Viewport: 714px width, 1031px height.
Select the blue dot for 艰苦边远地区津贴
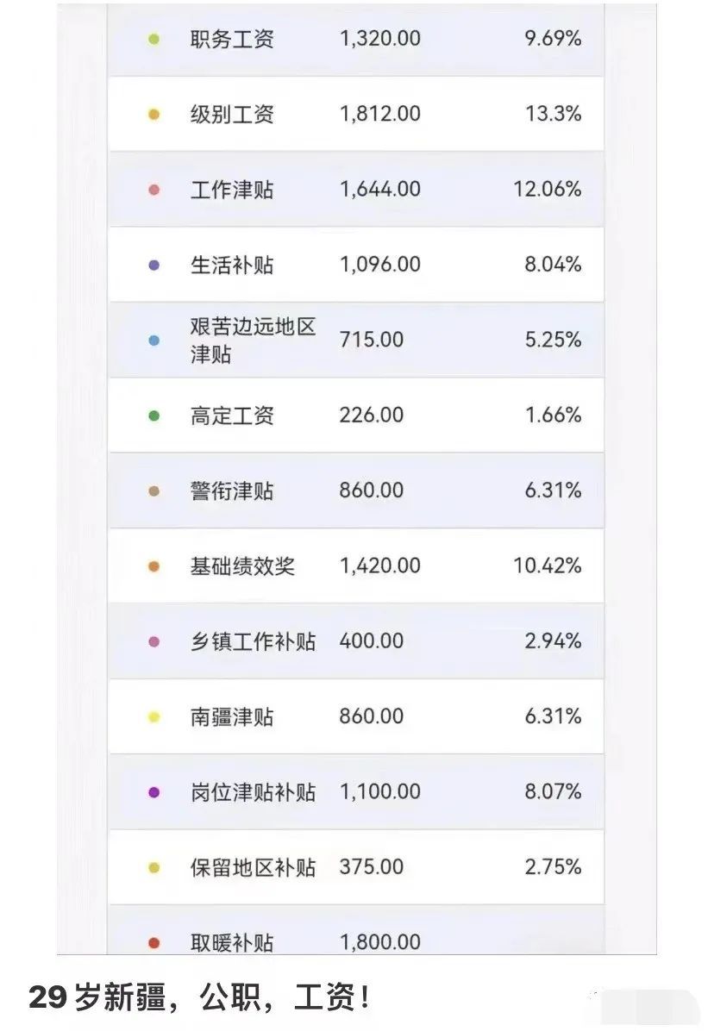click(x=154, y=341)
